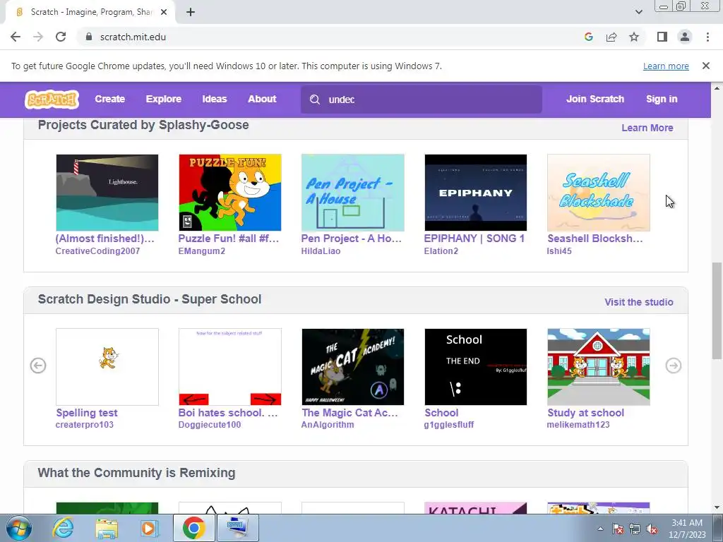The image size is (723, 542).
Task: Open the Magic Cat Academy thumbnail
Action: [x=353, y=367]
